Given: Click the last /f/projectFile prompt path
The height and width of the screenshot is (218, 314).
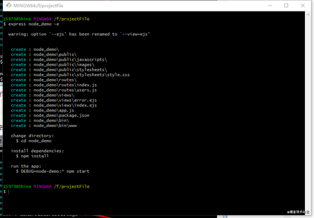Looking at the screenshot, I should point(72,187).
